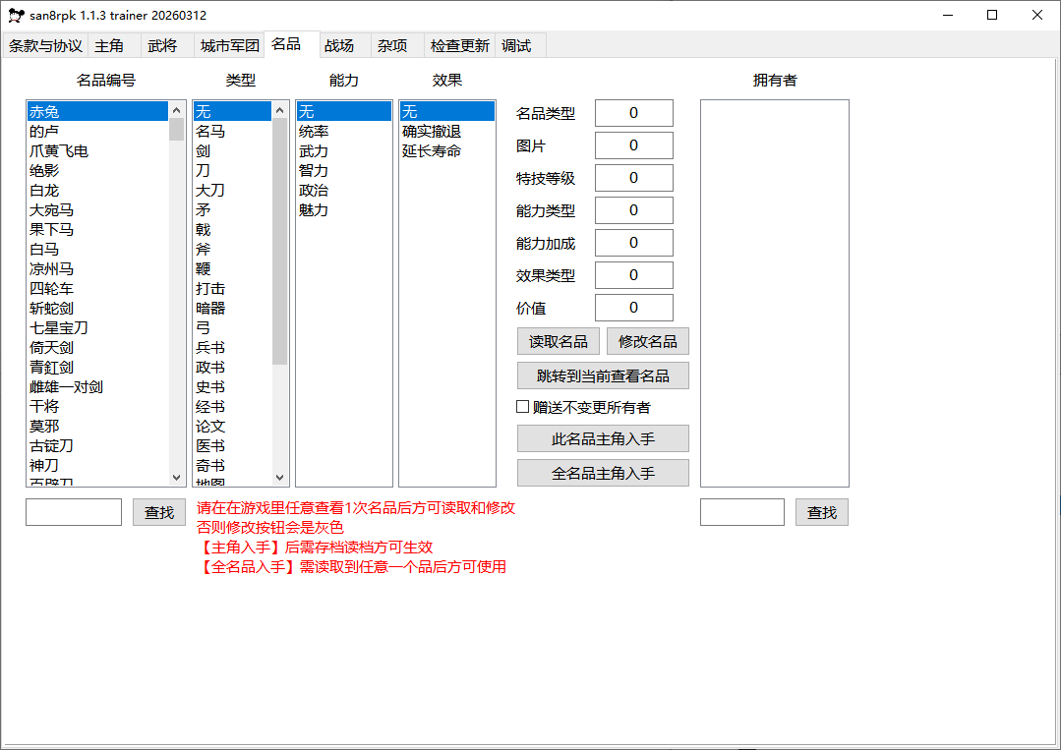Focus the 名品类型 value field

click(x=633, y=113)
